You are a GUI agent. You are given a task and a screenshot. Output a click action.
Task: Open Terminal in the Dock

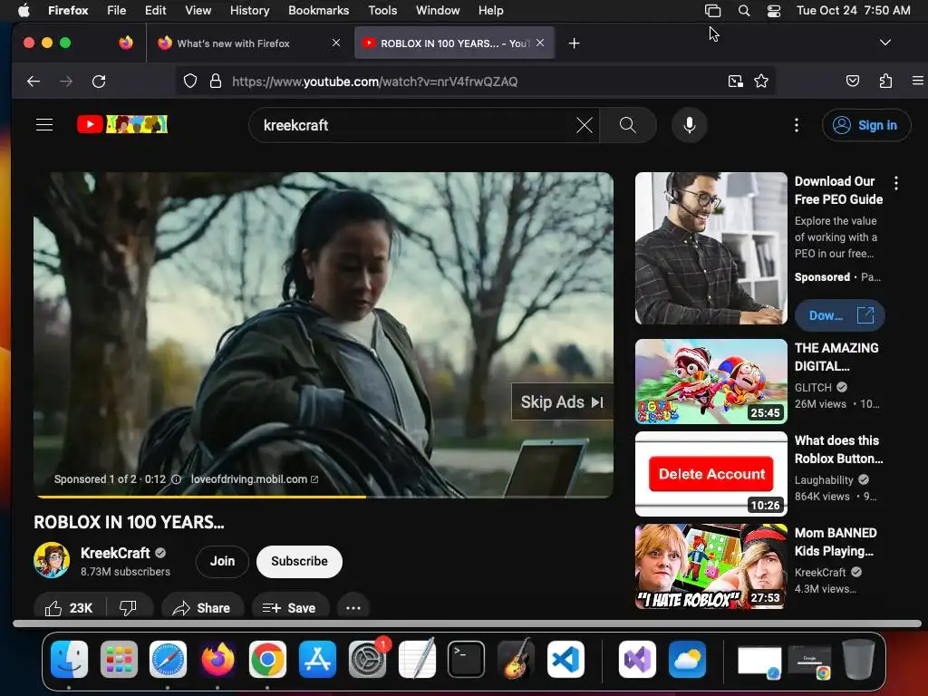click(467, 659)
